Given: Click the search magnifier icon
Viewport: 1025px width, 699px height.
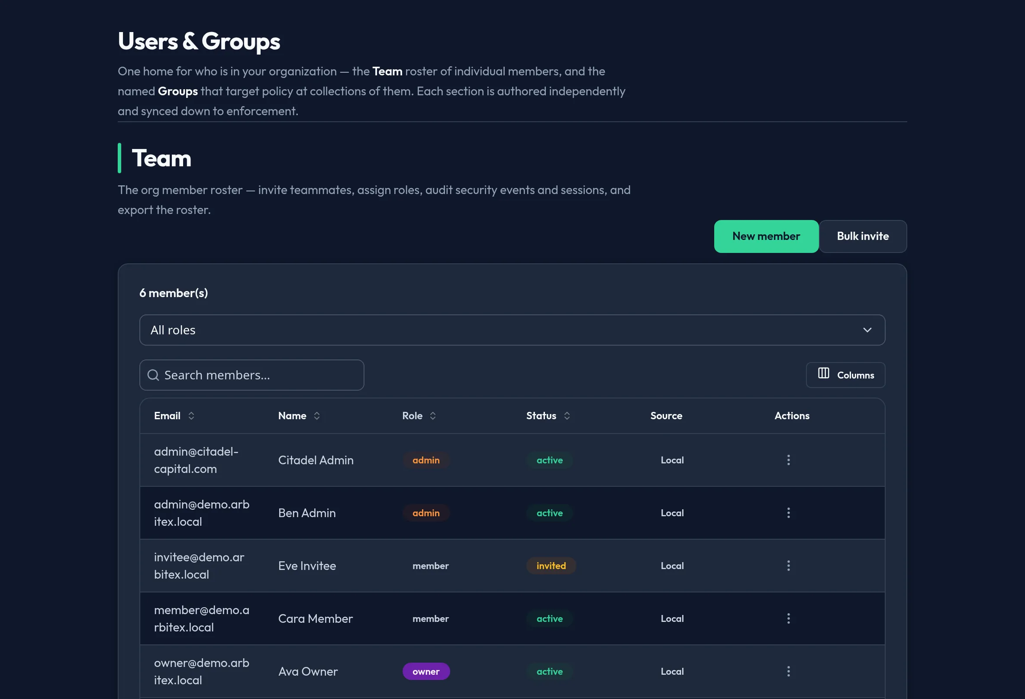Looking at the screenshot, I should coord(153,375).
